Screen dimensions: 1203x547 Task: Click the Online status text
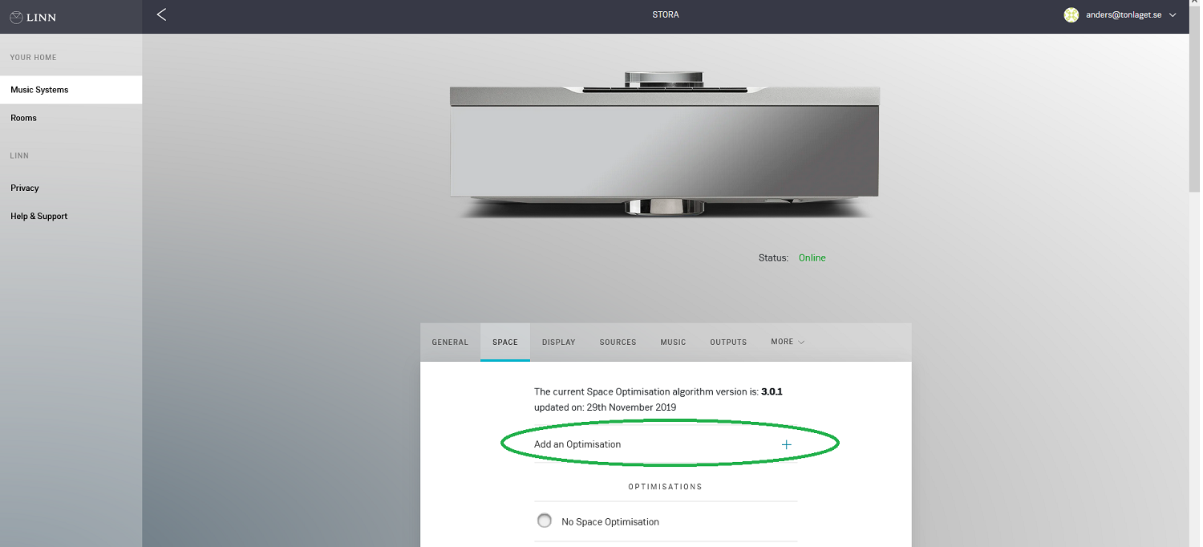click(x=812, y=257)
